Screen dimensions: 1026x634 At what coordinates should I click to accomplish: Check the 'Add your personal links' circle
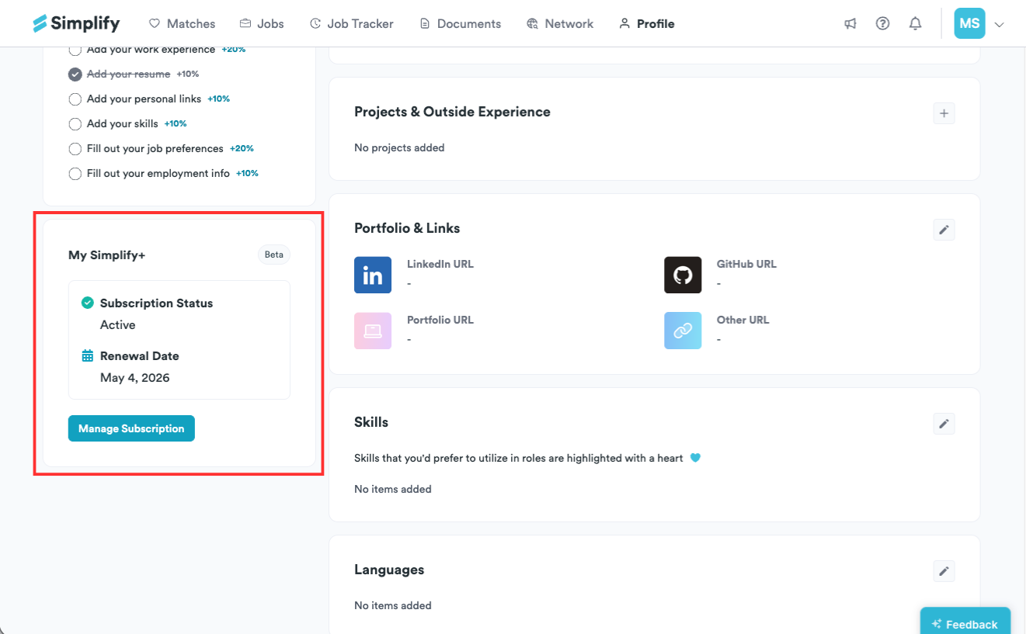(x=75, y=99)
